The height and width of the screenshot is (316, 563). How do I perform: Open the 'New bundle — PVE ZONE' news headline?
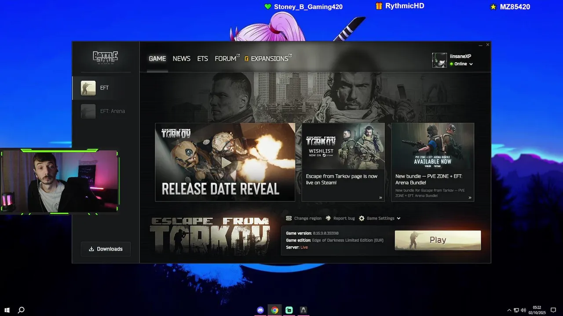point(429,179)
